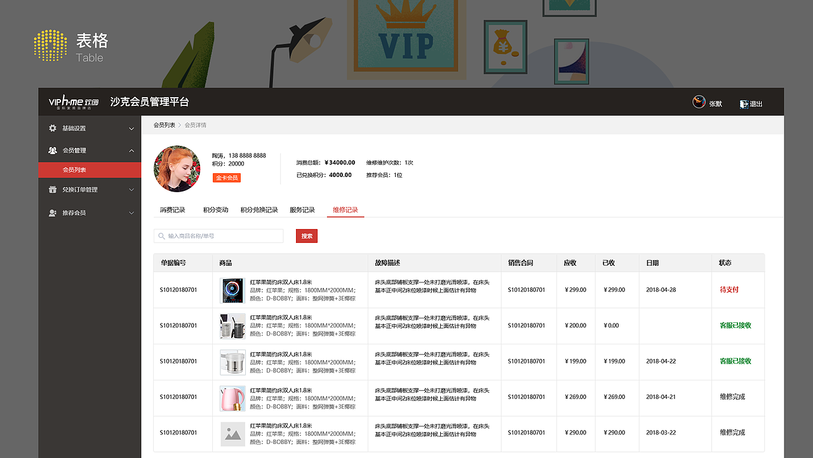
Task: Click the 退出 logout link
Action: (756, 104)
